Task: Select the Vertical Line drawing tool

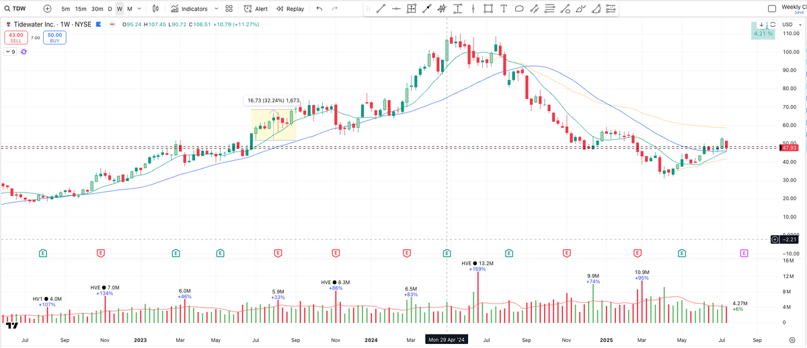Action: pos(473,9)
